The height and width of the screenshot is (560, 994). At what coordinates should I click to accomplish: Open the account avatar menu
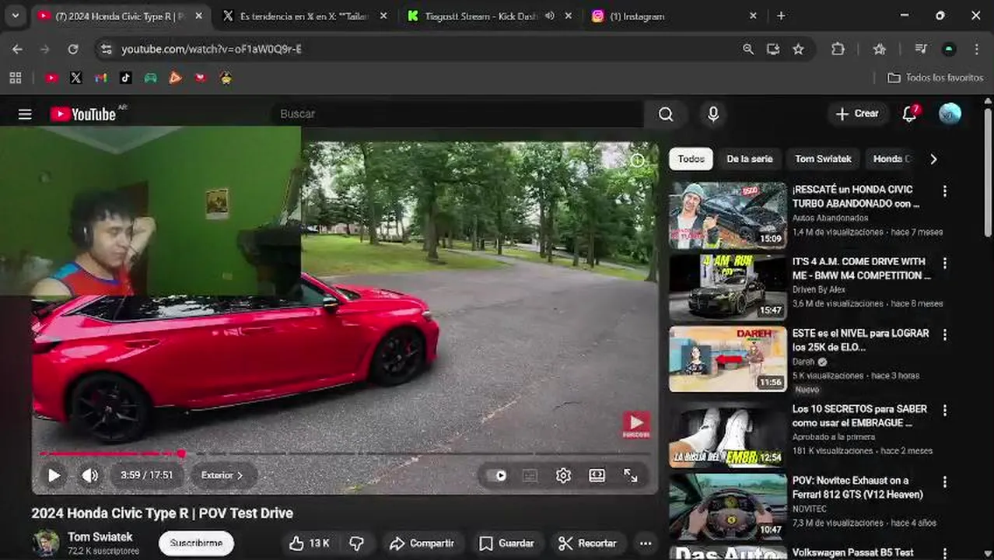(x=950, y=114)
